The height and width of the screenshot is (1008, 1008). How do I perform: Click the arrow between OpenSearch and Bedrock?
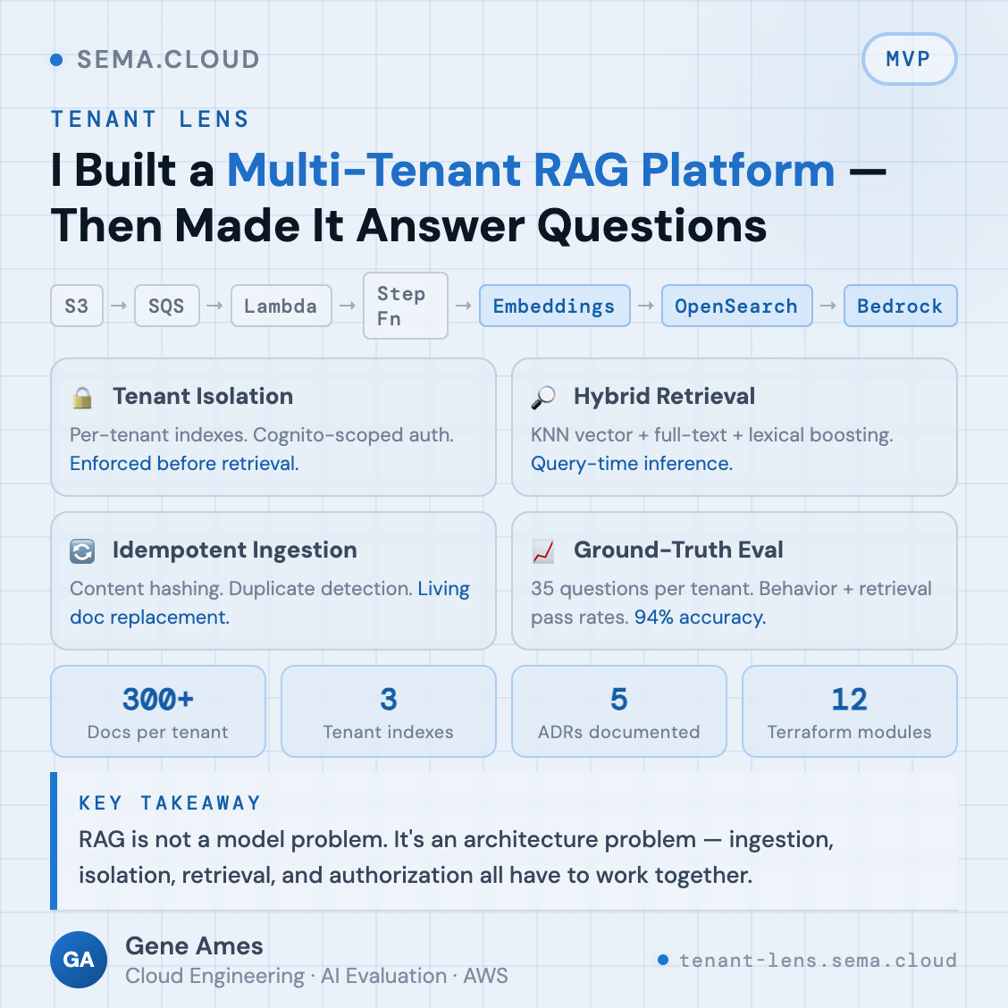[828, 306]
